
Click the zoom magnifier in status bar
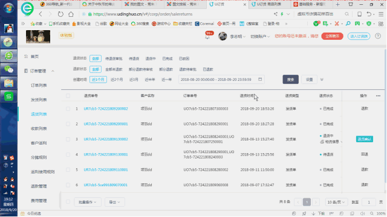pos(372,213)
